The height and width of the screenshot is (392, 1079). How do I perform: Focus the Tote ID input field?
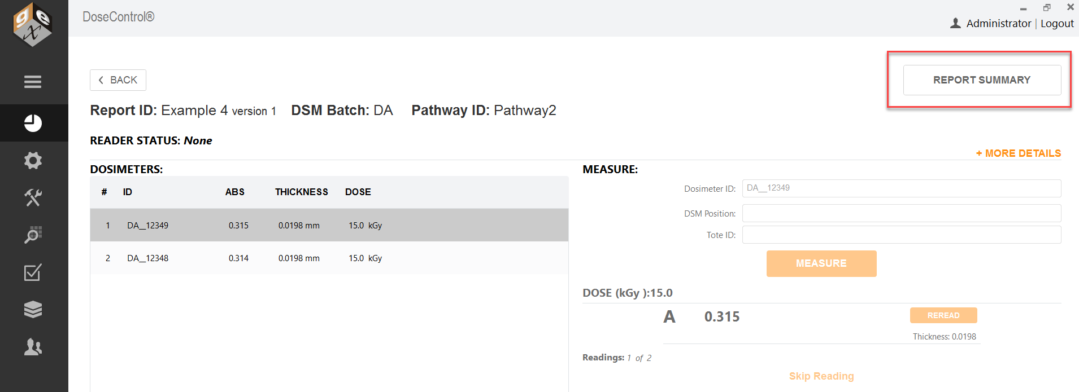coord(902,235)
